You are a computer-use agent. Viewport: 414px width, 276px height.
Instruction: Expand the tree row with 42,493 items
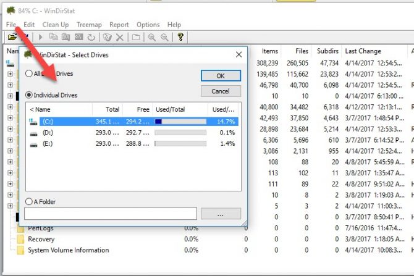click(10, 118)
